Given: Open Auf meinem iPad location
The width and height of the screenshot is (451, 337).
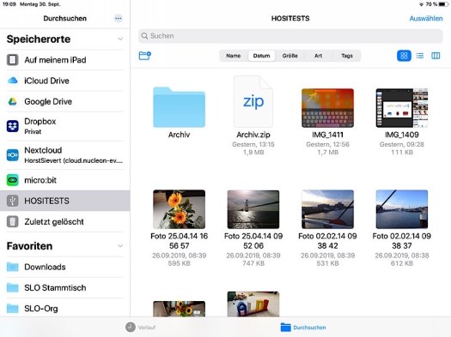Looking at the screenshot, I should tap(65, 60).
